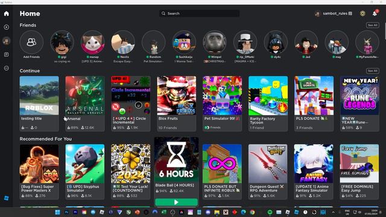Open friend np_DMarki's avatar

(x=245, y=42)
